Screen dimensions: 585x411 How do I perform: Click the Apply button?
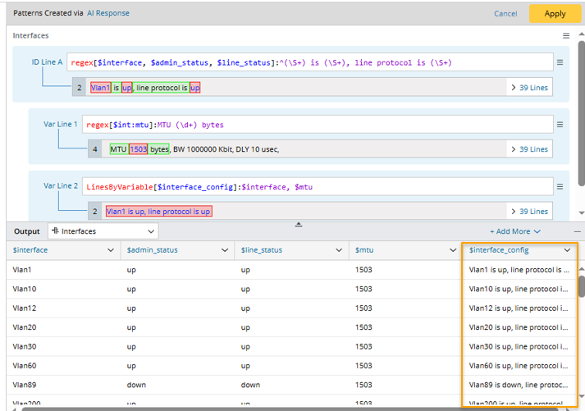(555, 13)
